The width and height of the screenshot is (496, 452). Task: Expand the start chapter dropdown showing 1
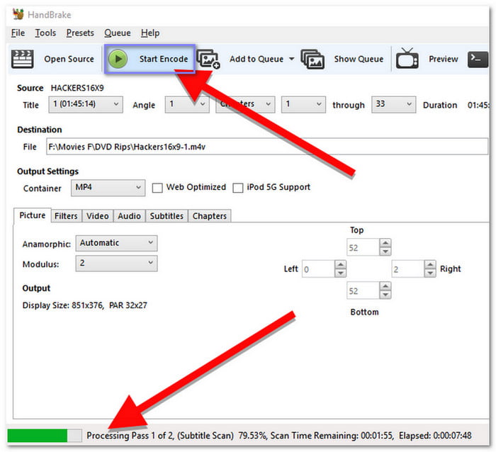click(x=303, y=104)
